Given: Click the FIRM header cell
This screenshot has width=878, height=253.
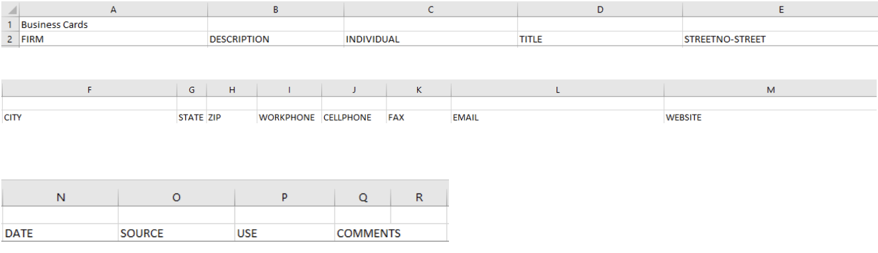Looking at the screenshot, I should click(113, 39).
